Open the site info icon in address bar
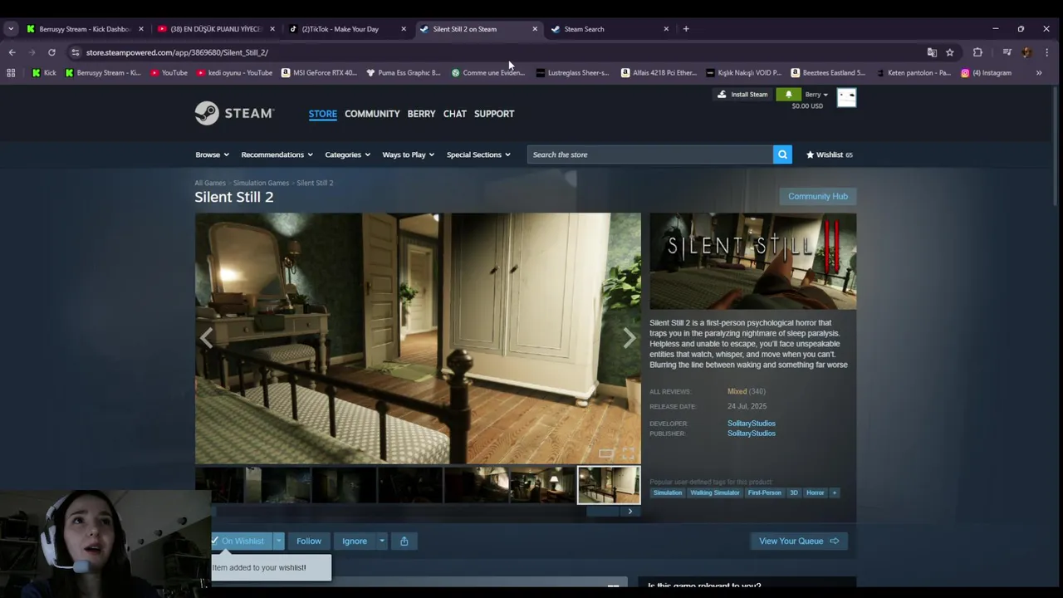Screen dimensions: 1063x598 (x=76, y=52)
